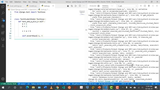
Task: Create a new terminal with plus icon
Action: point(141,6)
